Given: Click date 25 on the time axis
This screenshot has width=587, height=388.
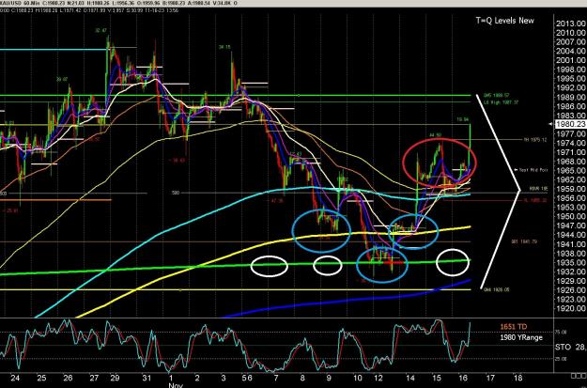Looking at the screenshot, I should tap(41, 378).
